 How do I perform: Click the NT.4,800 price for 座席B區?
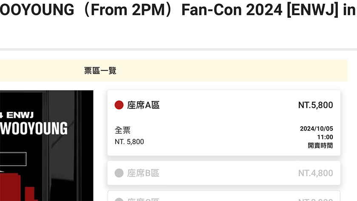(315, 173)
